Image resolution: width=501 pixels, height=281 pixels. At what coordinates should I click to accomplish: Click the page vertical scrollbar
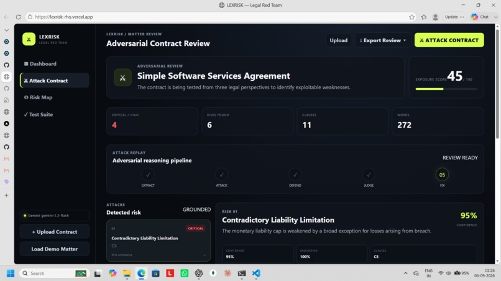pos(497,83)
